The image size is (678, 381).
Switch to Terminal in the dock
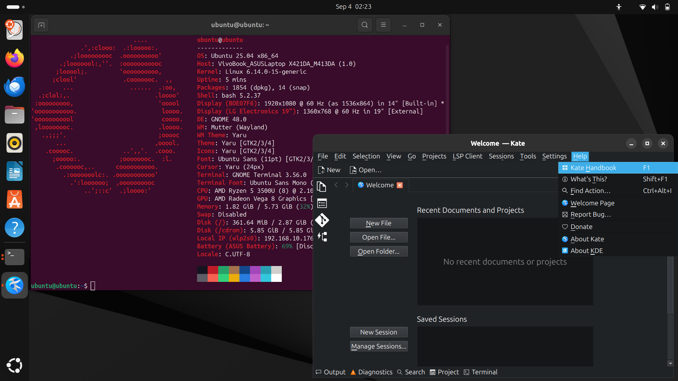pyautogui.click(x=14, y=257)
